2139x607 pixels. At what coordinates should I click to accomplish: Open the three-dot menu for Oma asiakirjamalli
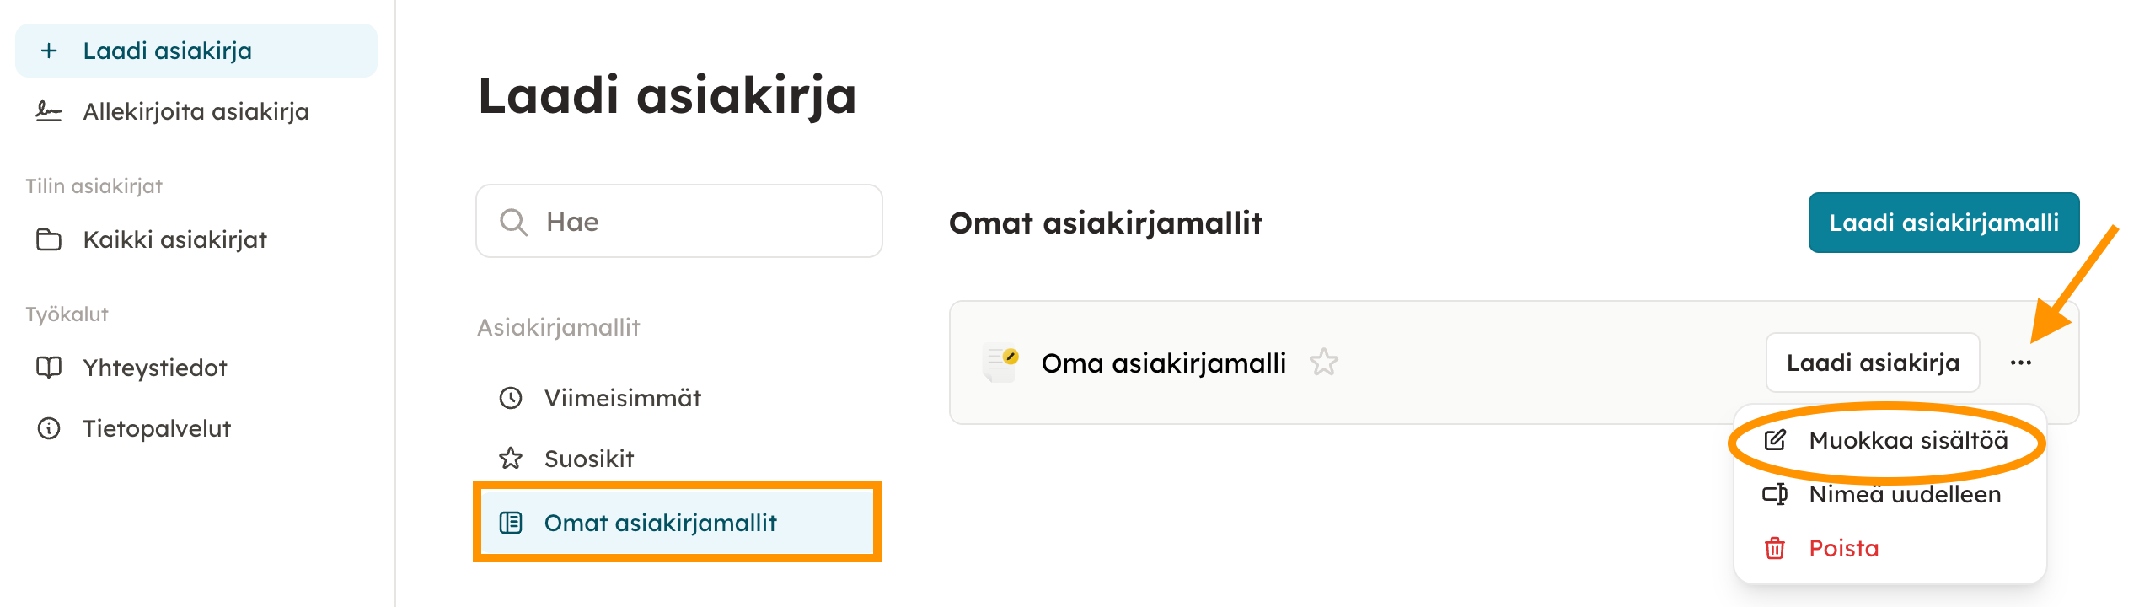coord(2020,363)
